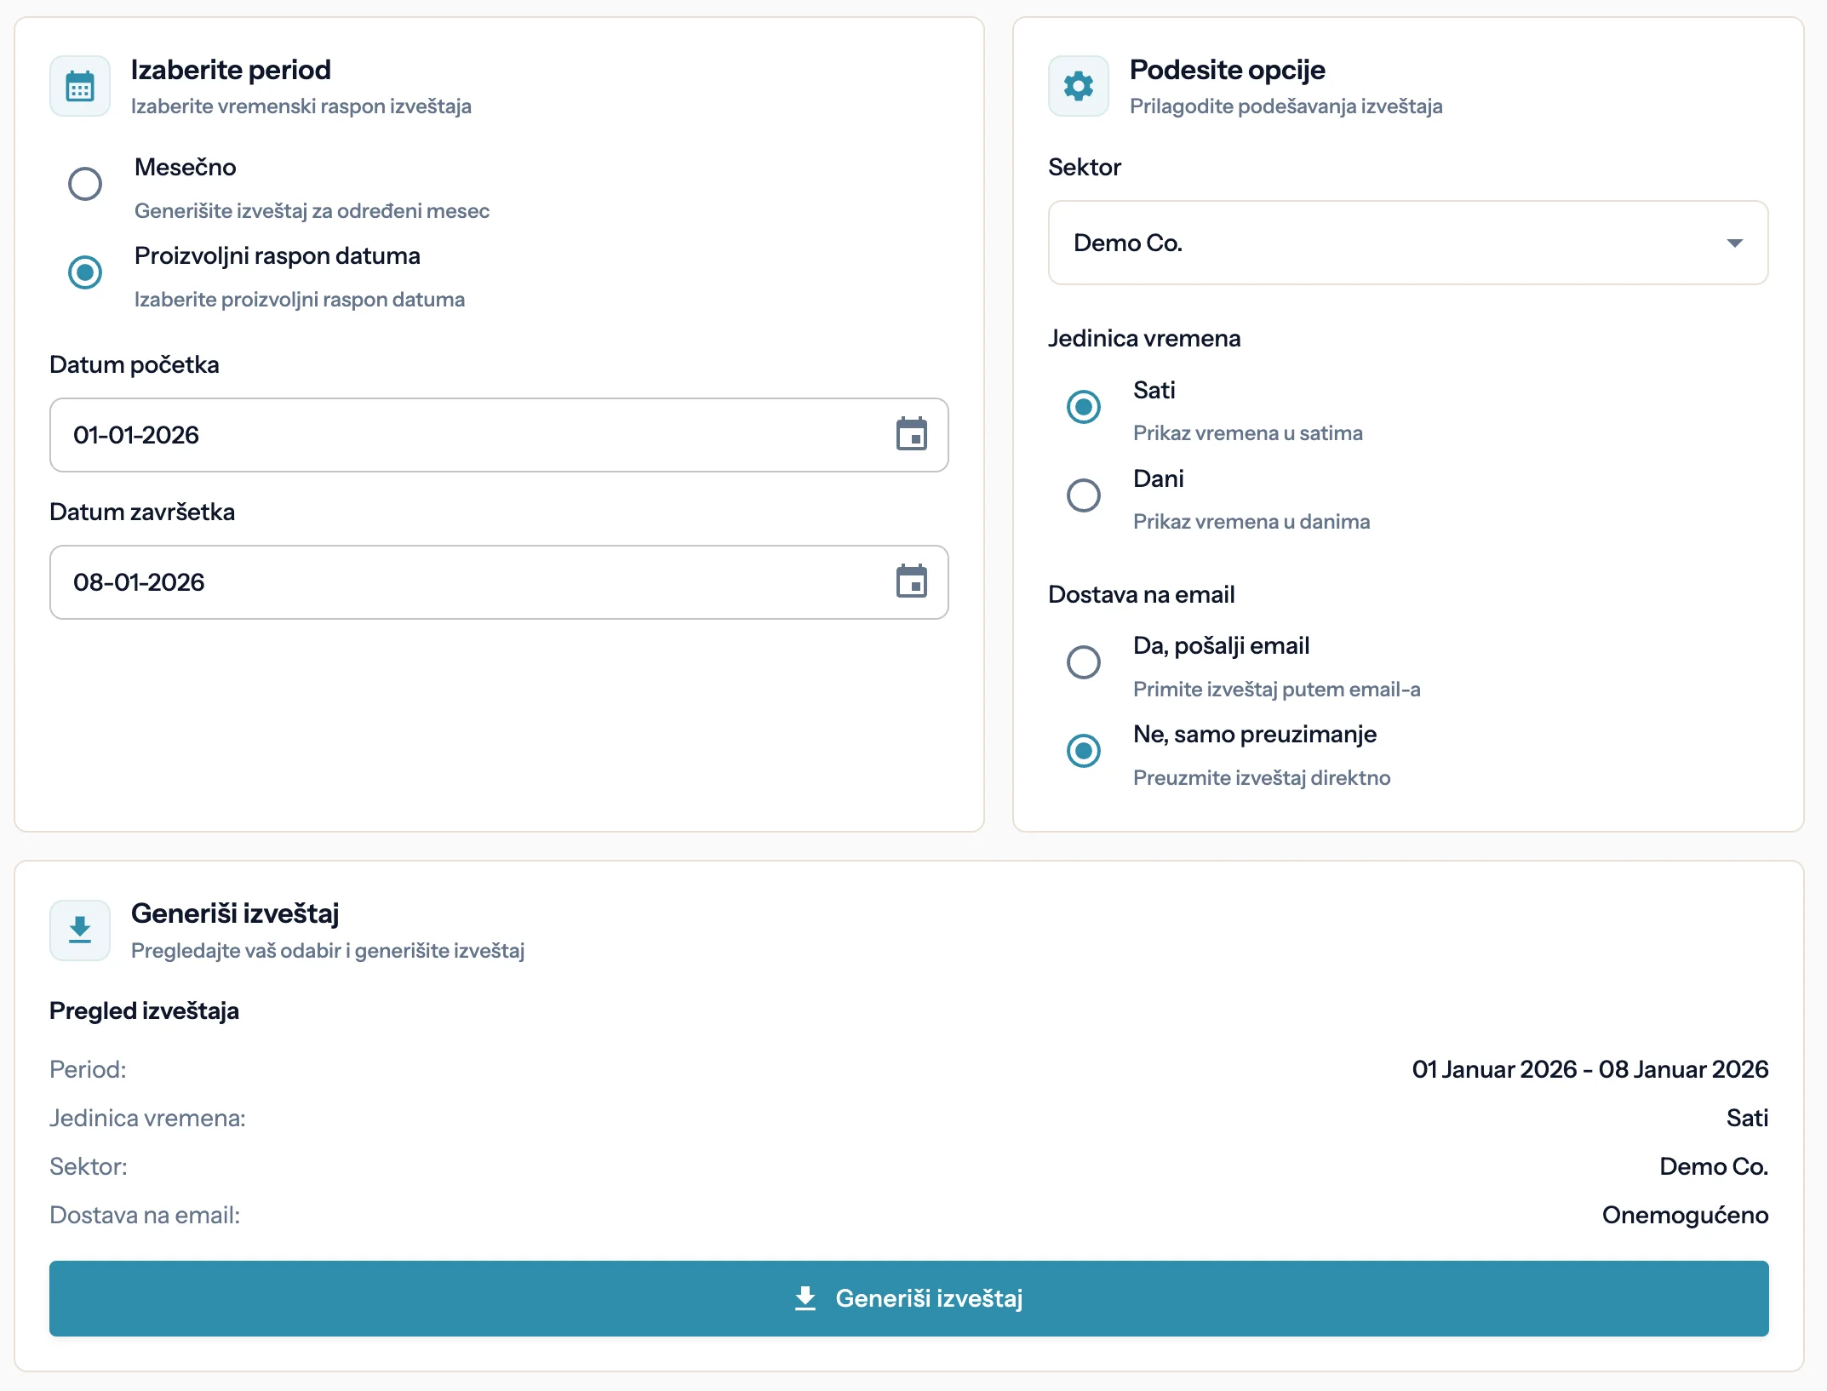Click the Datum početka date field
The height and width of the screenshot is (1391, 1827).
point(460,435)
